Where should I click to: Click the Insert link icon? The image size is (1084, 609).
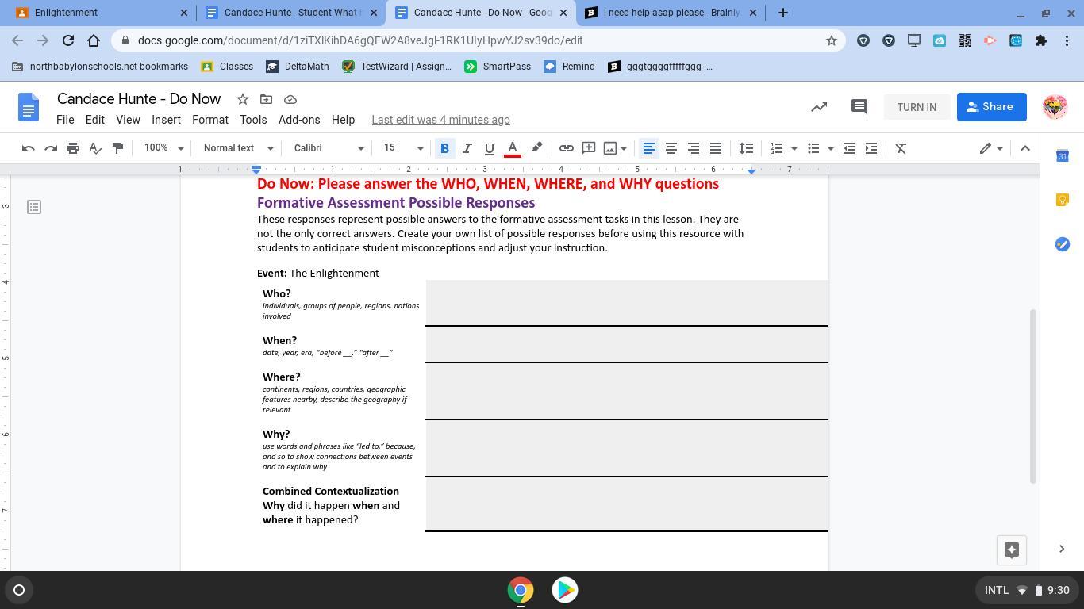pos(566,148)
